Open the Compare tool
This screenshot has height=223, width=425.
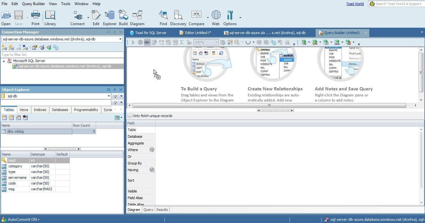(196, 18)
